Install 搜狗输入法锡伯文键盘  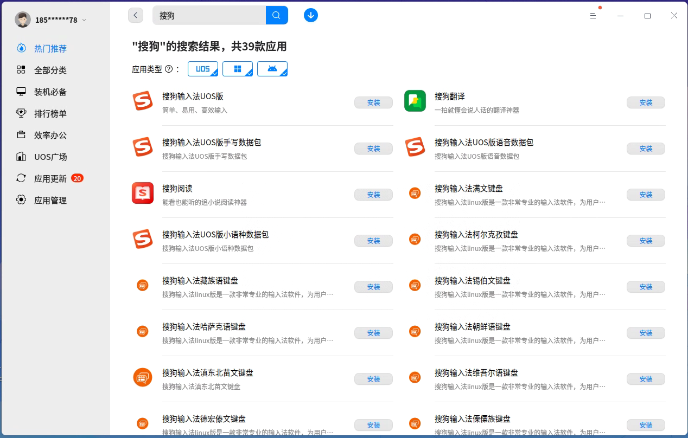(x=646, y=287)
